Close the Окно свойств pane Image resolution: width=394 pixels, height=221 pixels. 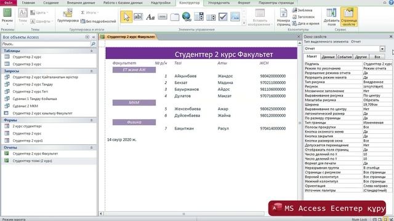[x=391, y=37]
